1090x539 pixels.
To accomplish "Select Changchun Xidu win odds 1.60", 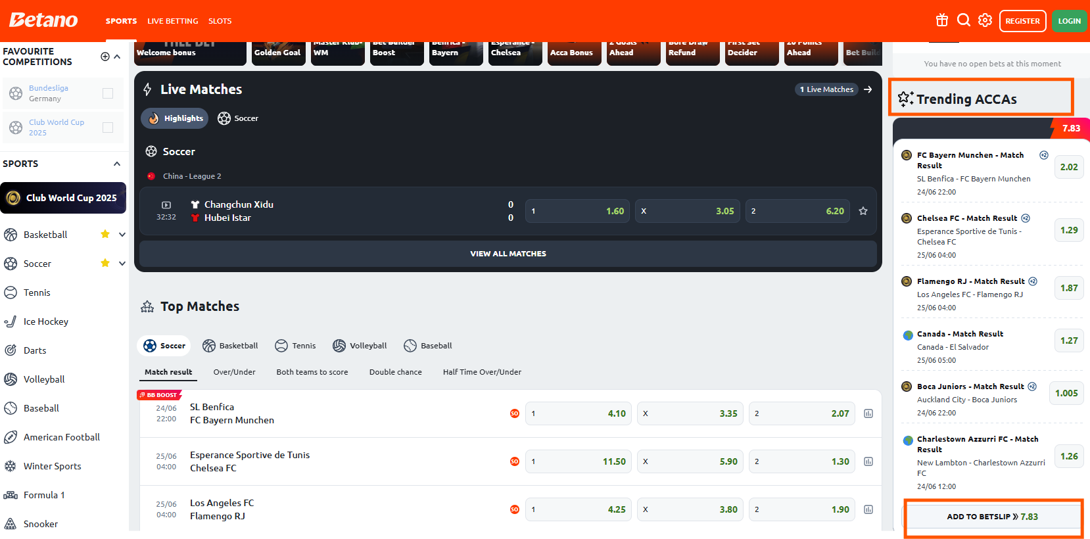I will pyautogui.click(x=577, y=211).
